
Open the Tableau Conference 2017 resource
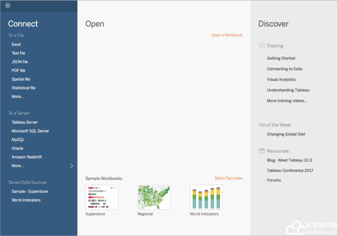pos(290,171)
